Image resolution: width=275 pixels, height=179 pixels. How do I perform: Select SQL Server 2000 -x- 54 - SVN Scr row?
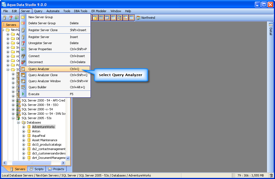(44, 114)
